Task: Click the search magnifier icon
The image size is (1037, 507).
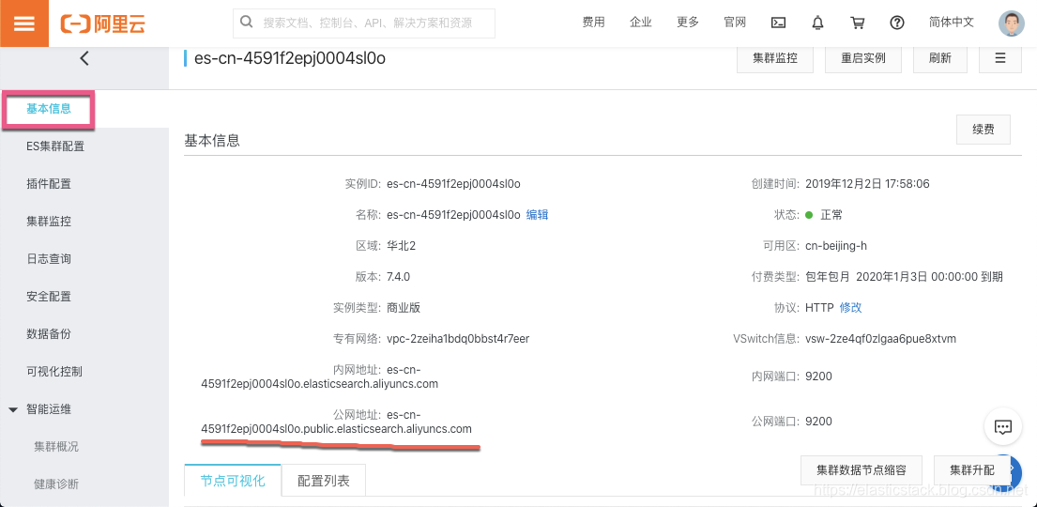Action: coord(247,23)
